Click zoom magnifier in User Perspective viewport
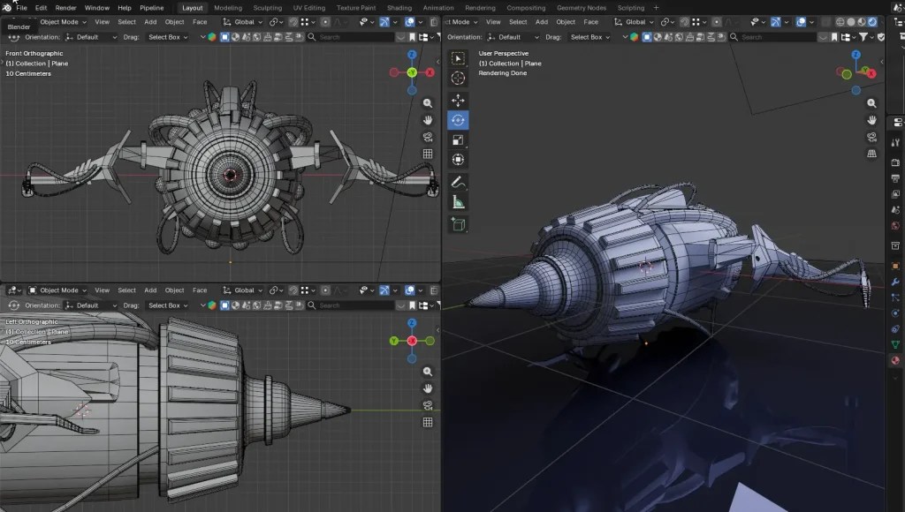Viewport: 905px width, 512px height. pos(871,103)
